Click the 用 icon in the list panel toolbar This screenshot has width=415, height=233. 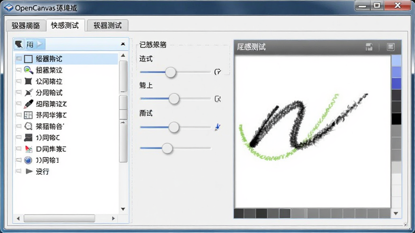30,44
